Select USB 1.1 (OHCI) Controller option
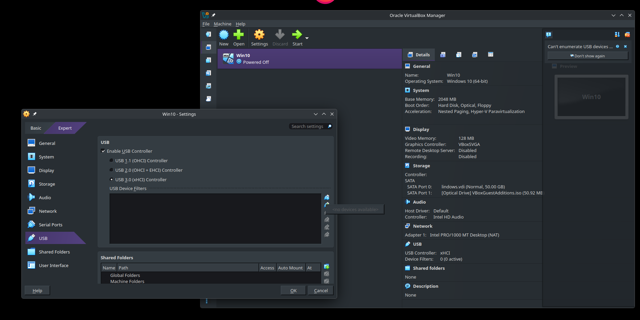Image resolution: width=640 pixels, height=320 pixels. click(112, 161)
